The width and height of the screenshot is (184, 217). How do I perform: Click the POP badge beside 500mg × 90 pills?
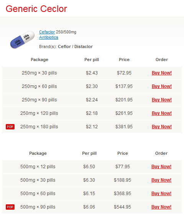(x=10, y=207)
